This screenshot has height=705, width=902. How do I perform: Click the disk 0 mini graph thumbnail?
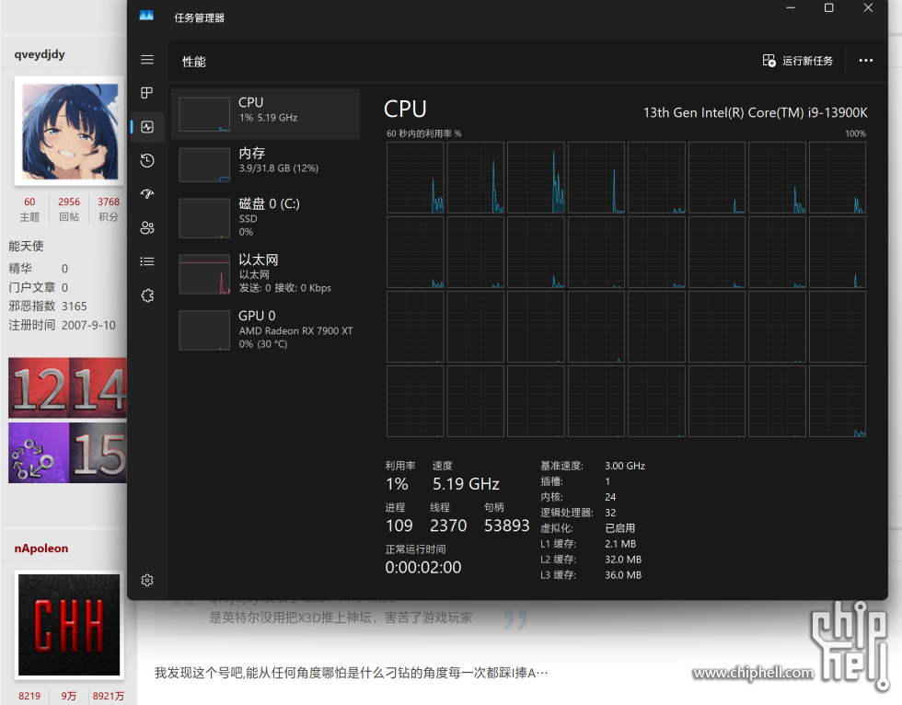point(204,218)
